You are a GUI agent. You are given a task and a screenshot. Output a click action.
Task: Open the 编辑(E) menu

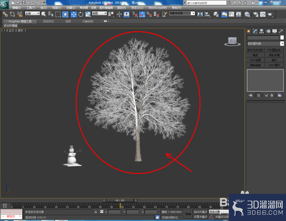(x=16, y=8)
